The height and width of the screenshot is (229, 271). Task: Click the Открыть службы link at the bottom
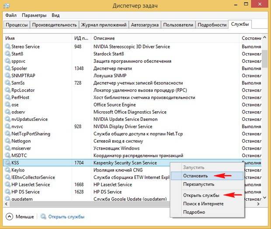66,217
